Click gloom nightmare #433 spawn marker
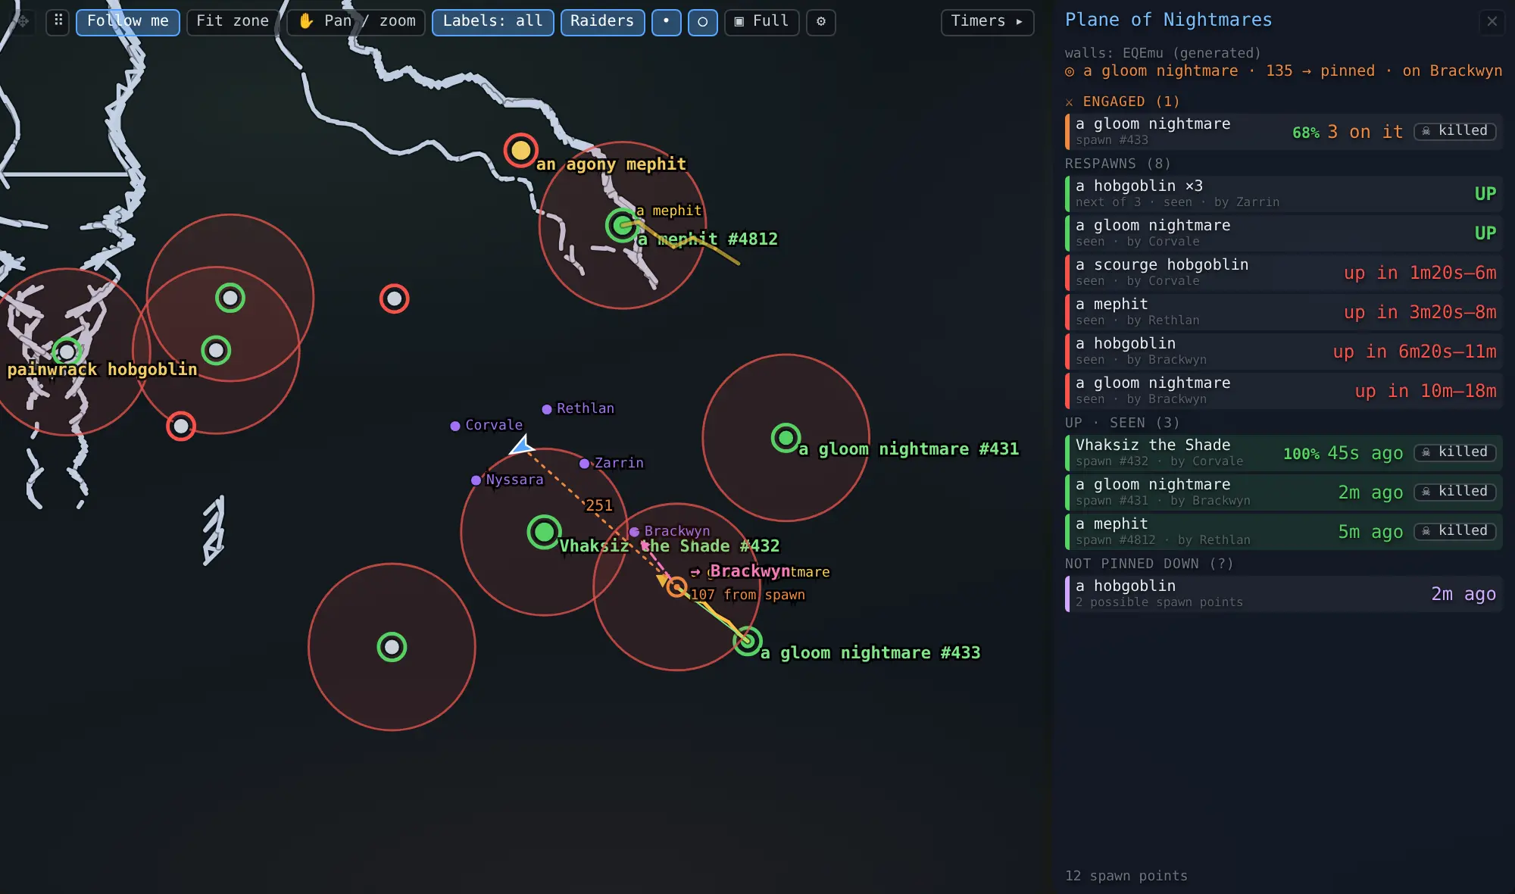This screenshot has width=1515, height=894. (x=747, y=641)
